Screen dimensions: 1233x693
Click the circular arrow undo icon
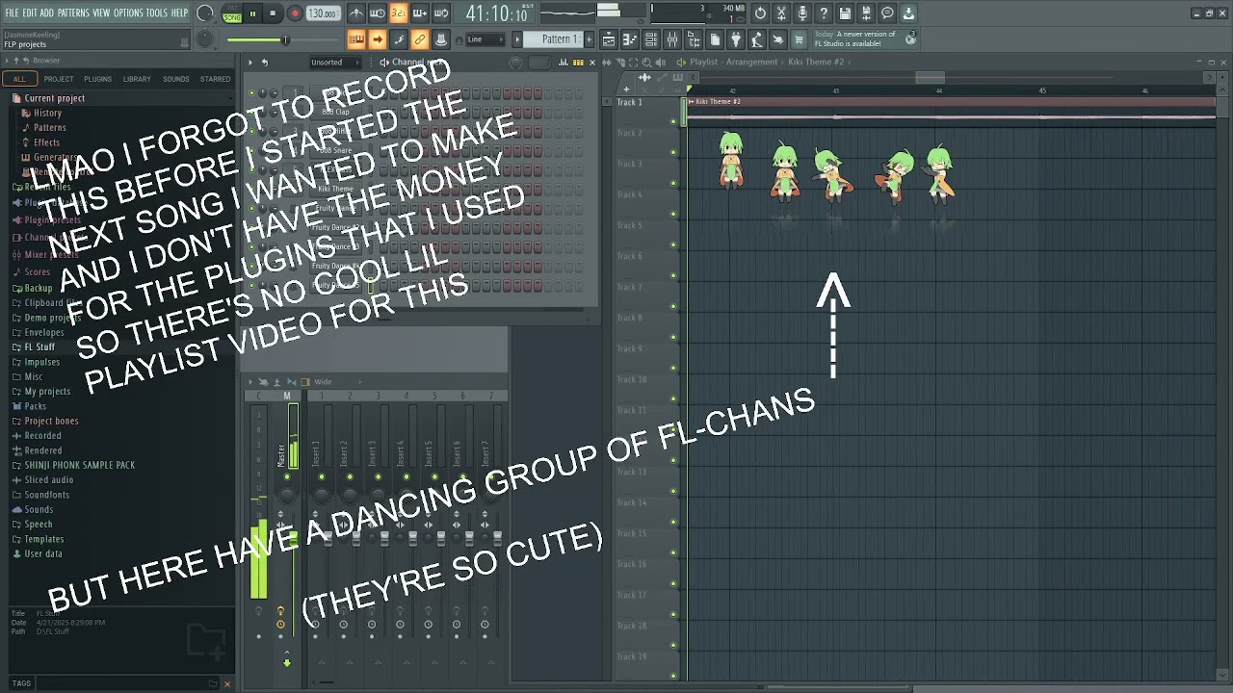tap(760, 13)
